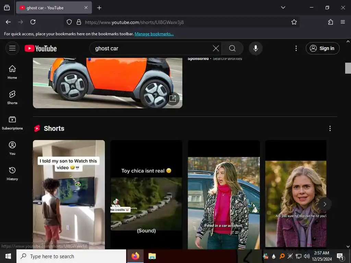Image resolution: width=351 pixels, height=263 pixels.
Task: Click the scrollbar up arrow
Action: coord(348,41)
